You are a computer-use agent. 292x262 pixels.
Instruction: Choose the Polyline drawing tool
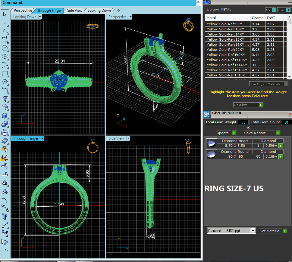pyautogui.click(x=5, y=32)
